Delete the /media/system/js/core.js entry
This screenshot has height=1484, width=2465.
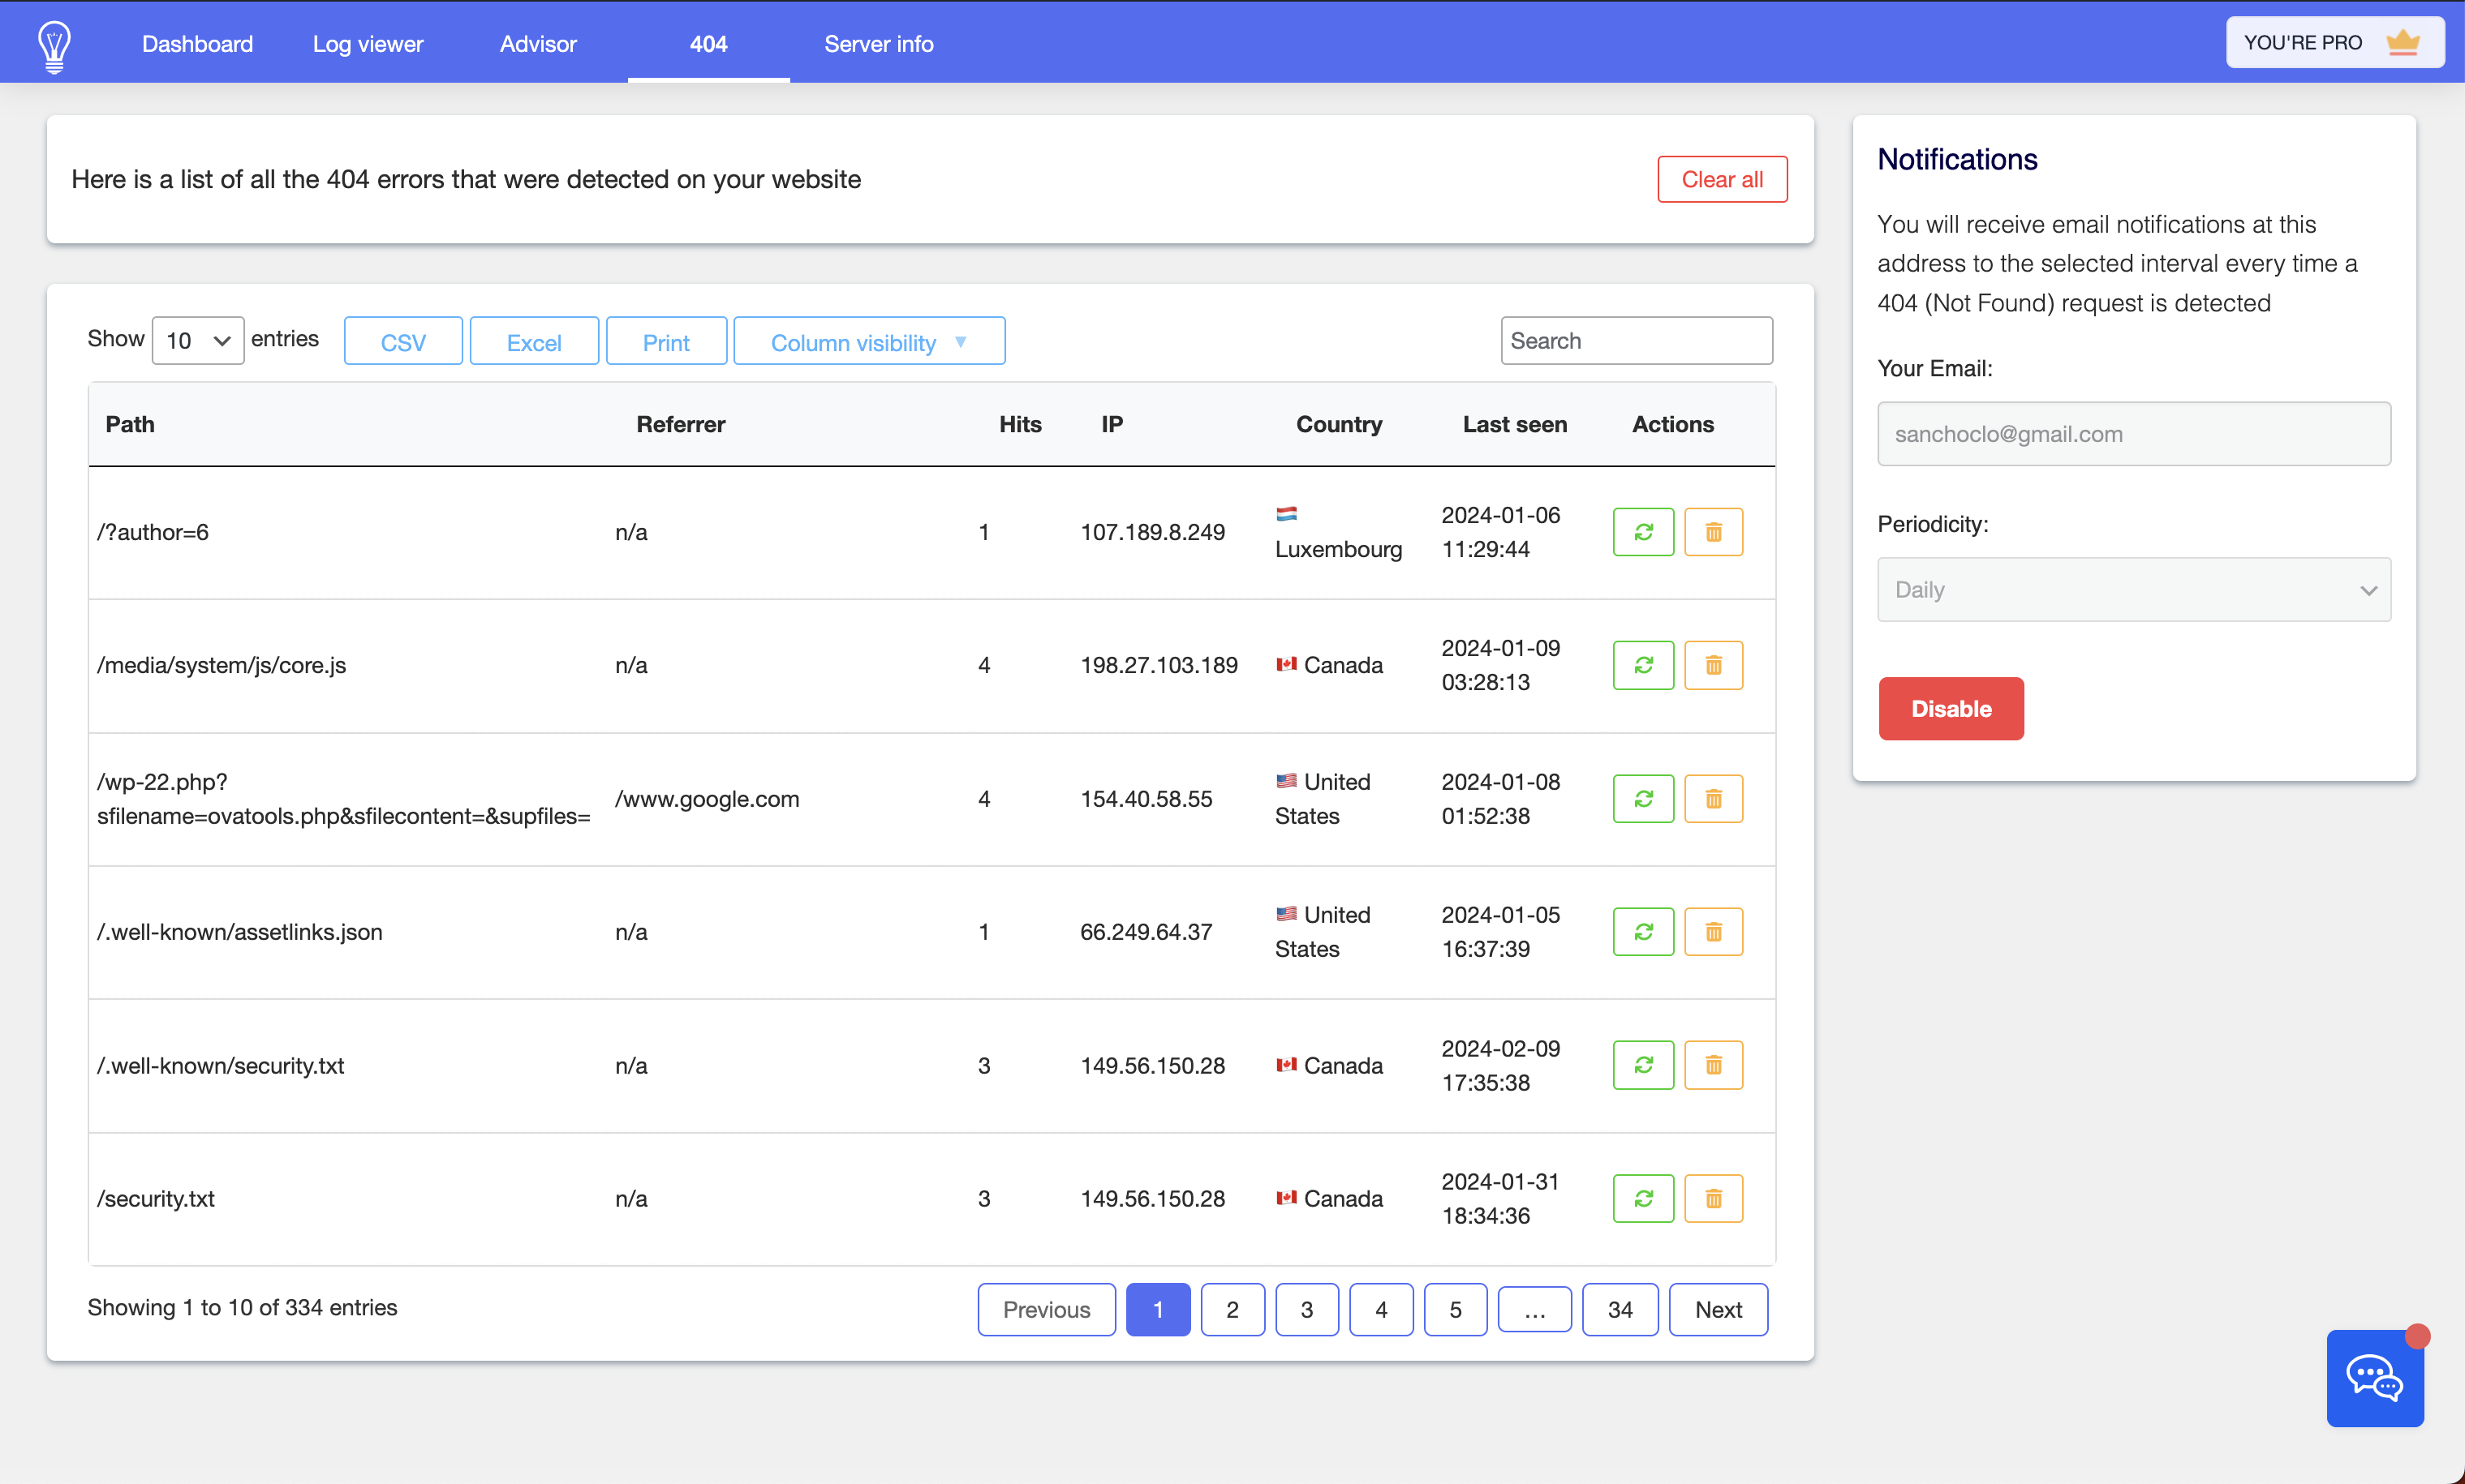coord(1713,665)
